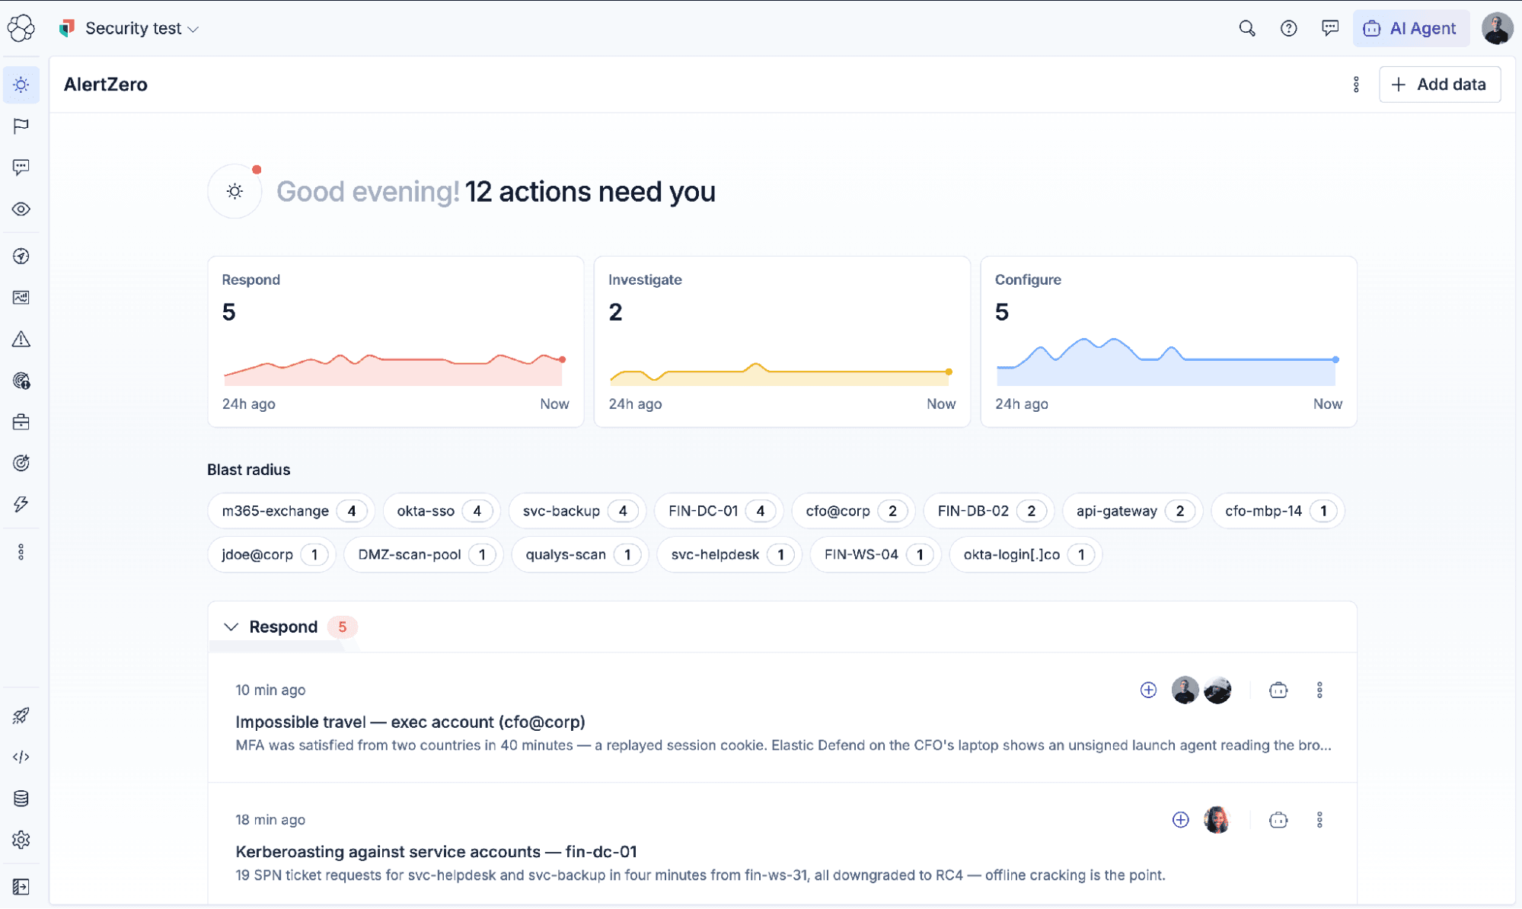
Task: Click the Add data button
Action: (x=1439, y=85)
